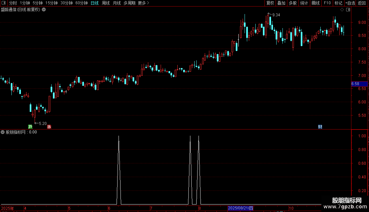The width and height of the screenshot is (369, 212).
Task: Open the 画线 drawing tools
Action: pyautogui.click(x=315, y=3)
